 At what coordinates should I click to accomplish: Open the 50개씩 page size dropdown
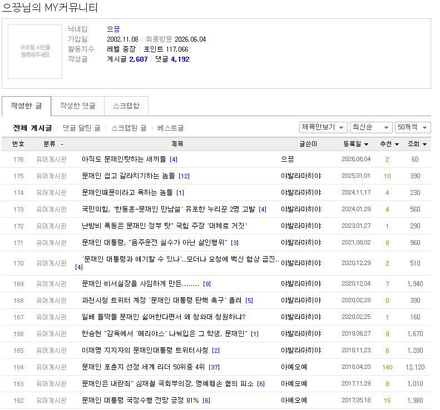click(413, 127)
